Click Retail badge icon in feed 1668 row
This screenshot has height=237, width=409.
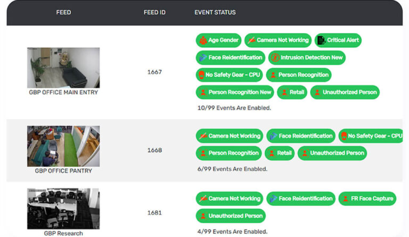click(271, 153)
